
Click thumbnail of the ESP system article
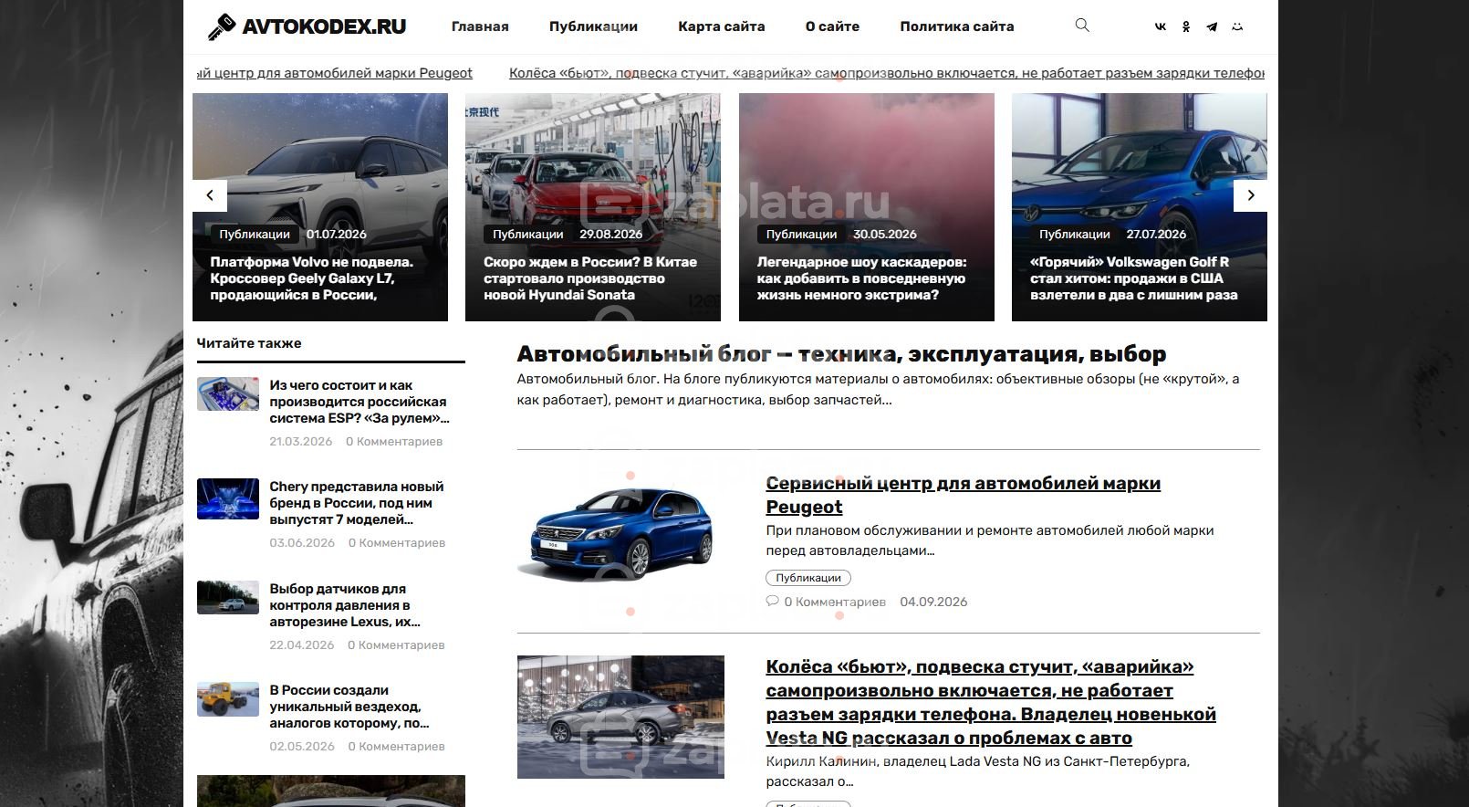tap(228, 394)
